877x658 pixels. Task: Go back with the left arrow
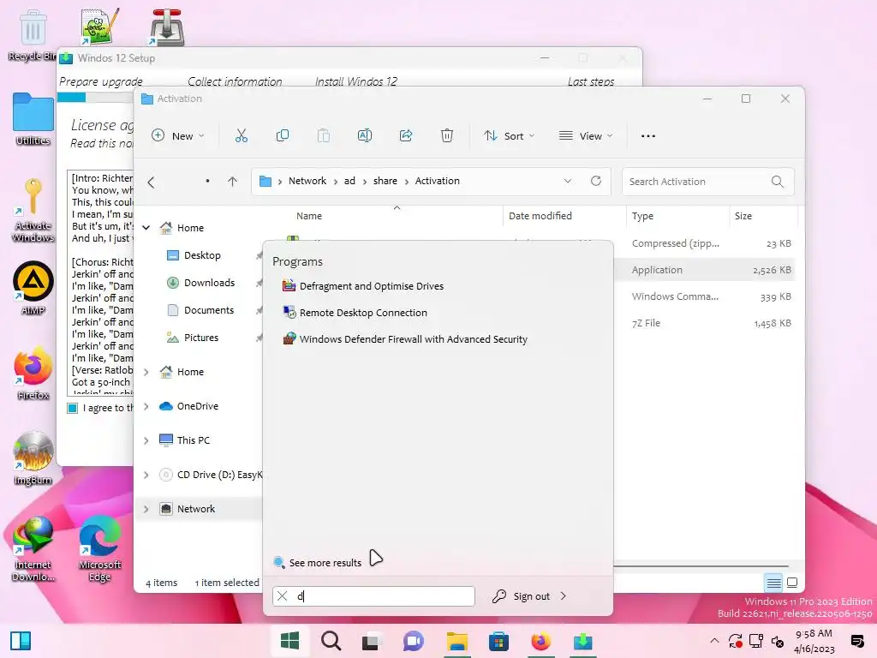[151, 182]
